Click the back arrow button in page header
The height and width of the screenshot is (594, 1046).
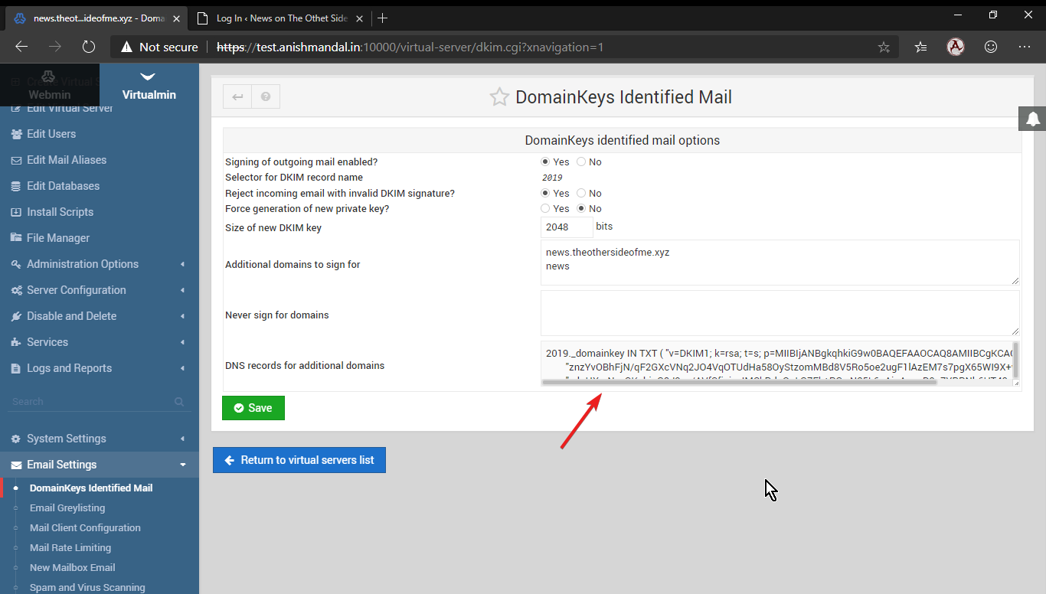(237, 97)
